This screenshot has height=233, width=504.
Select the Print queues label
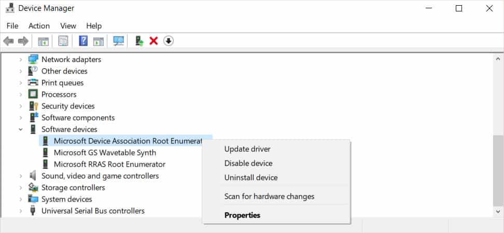click(62, 83)
